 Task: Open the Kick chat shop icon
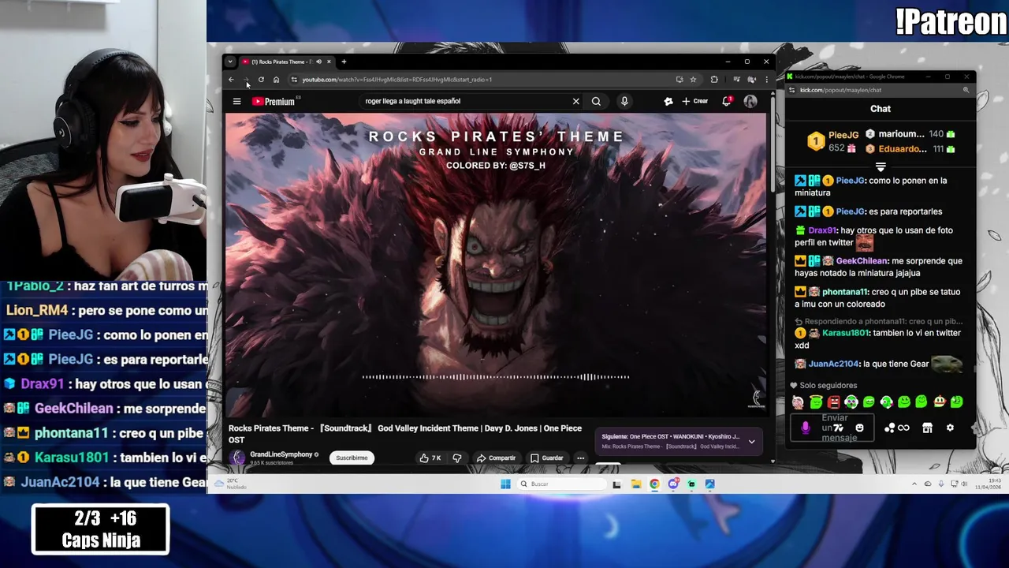coord(927,428)
